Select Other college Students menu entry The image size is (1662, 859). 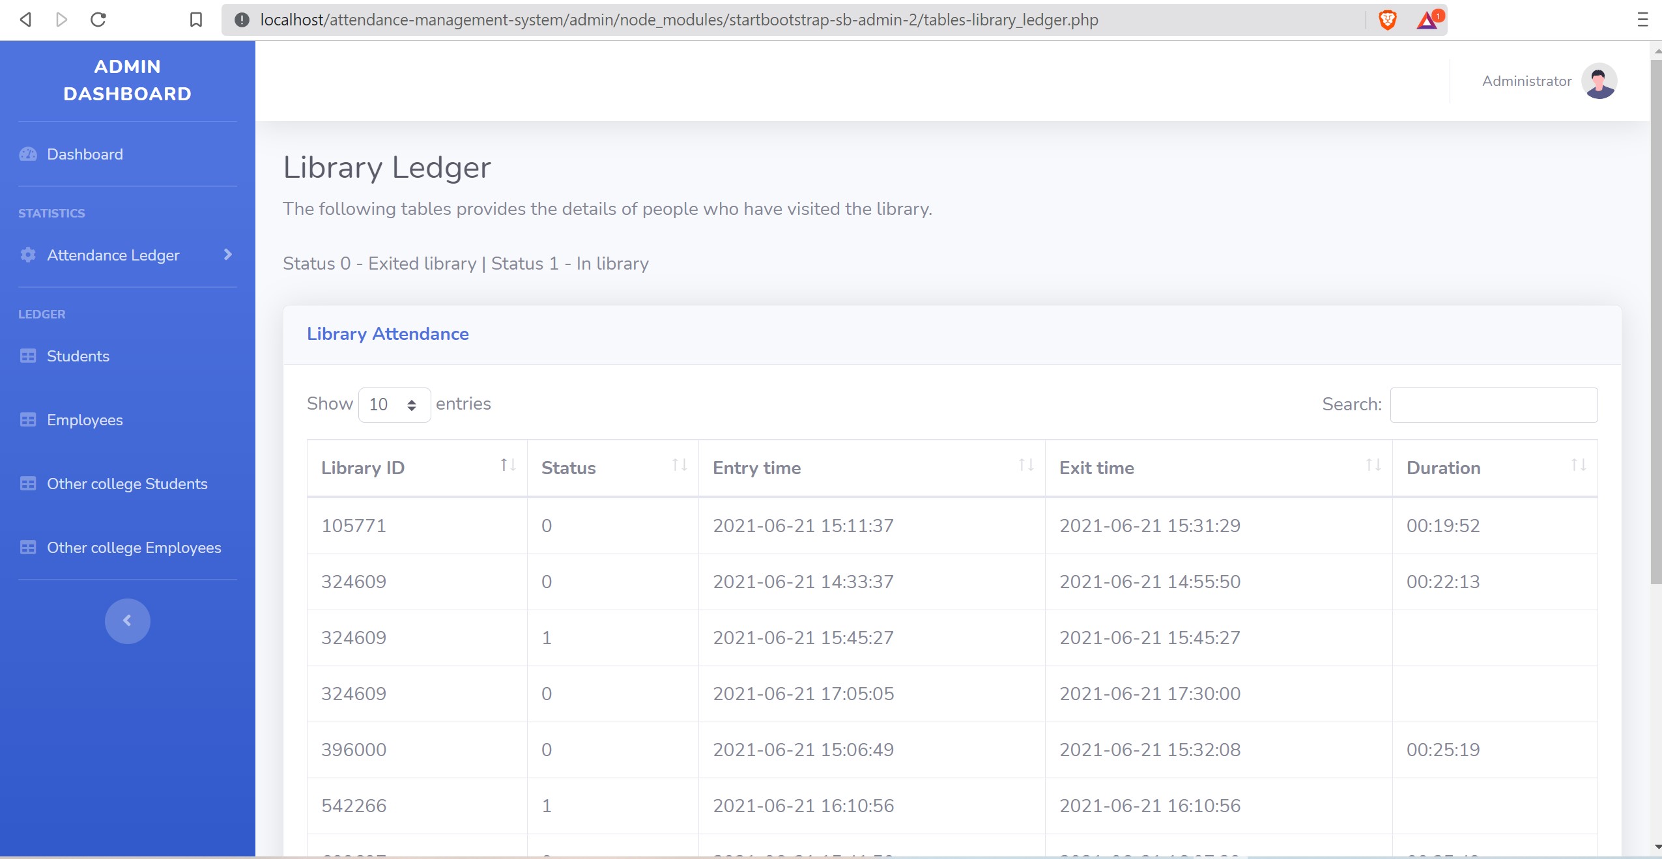(x=127, y=483)
